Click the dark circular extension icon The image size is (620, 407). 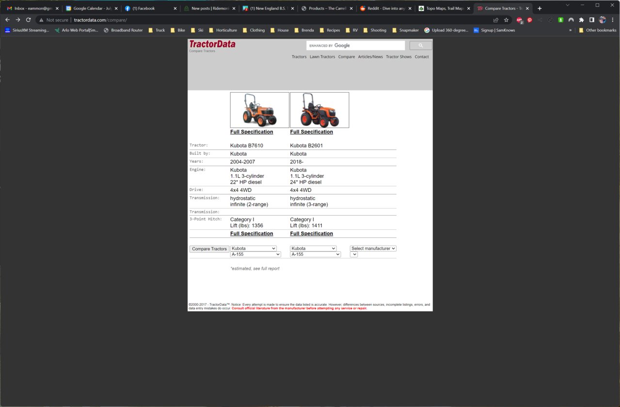point(550,20)
